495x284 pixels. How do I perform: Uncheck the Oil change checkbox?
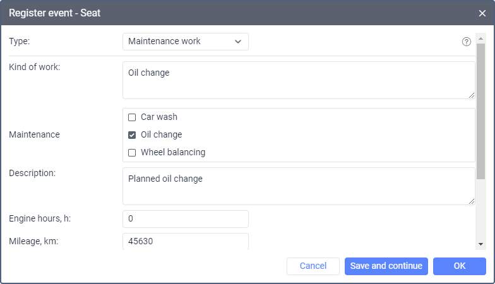132,135
